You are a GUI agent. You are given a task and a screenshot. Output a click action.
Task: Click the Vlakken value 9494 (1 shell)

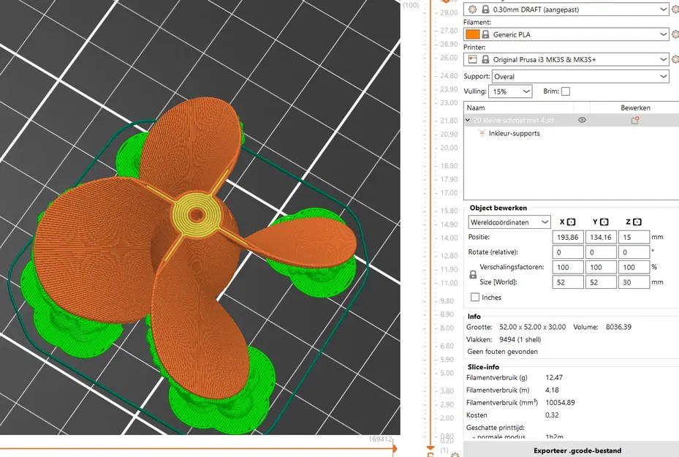tap(520, 339)
